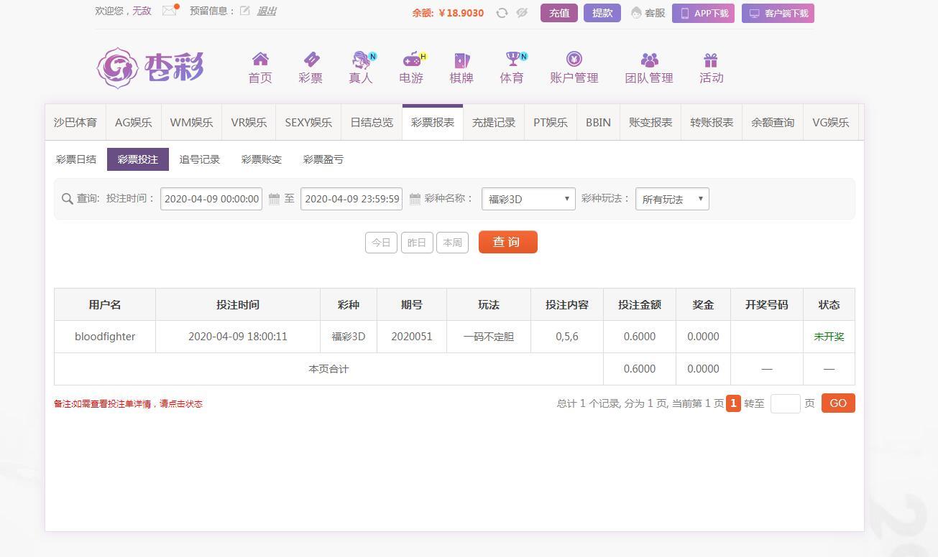Select 彩票报表 tab
938x557 pixels.
(x=433, y=122)
